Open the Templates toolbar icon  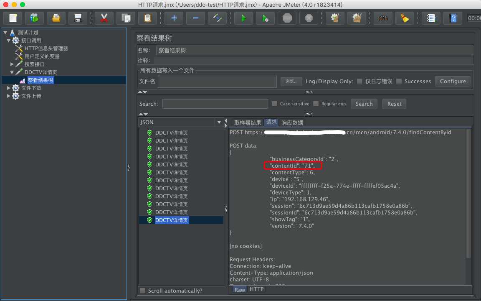tap(34, 18)
